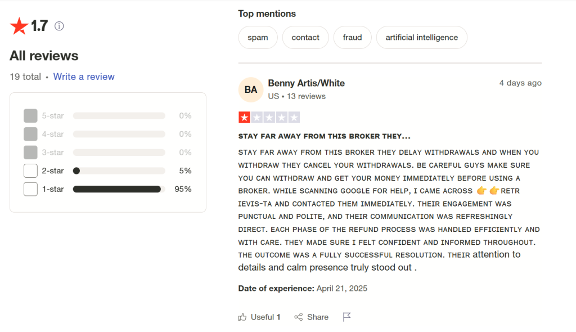Flag the review with the flag icon
The image size is (576, 332).
(347, 317)
